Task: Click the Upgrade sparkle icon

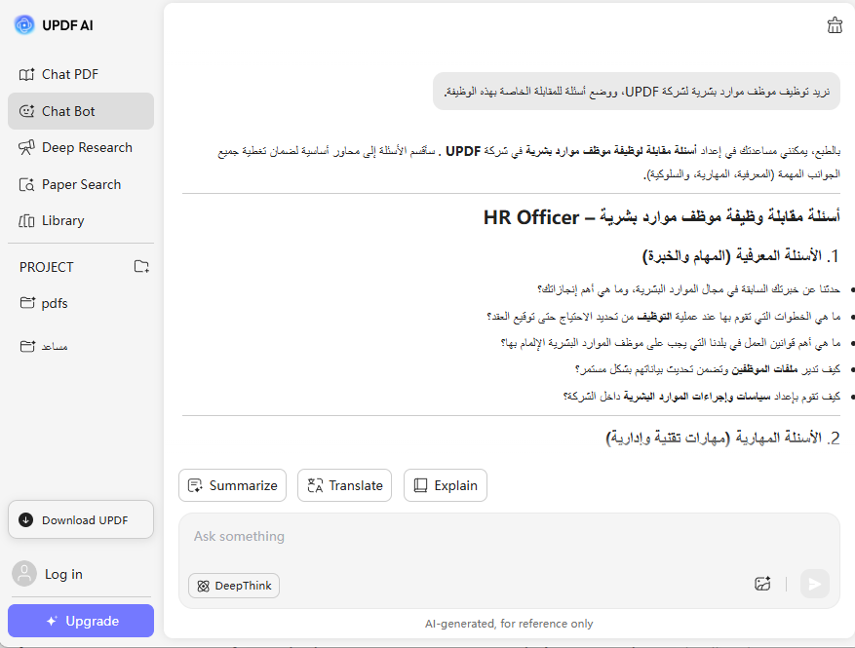Action: tap(52, 621)
